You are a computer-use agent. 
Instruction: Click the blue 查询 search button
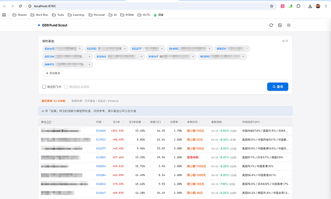pos(278,87)
